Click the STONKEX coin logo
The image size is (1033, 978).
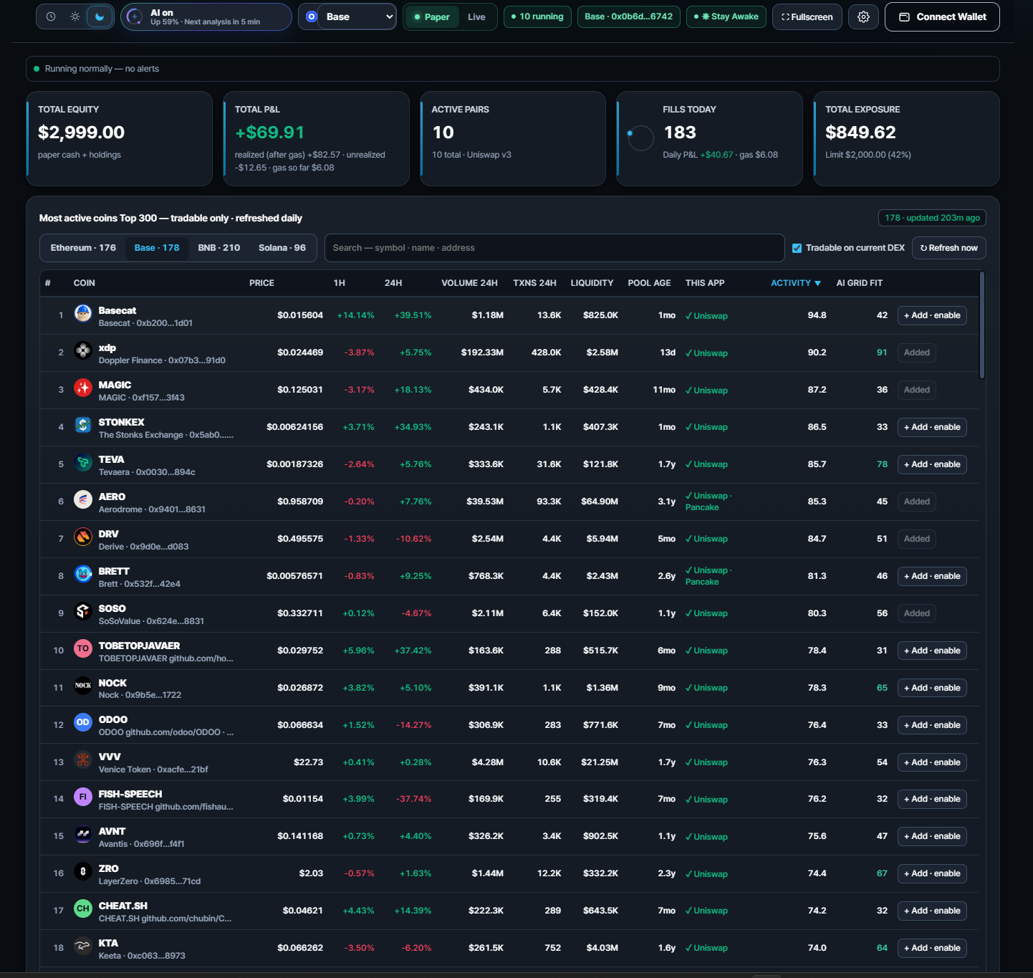(83, 425)
